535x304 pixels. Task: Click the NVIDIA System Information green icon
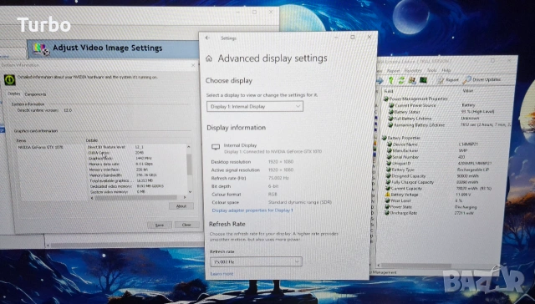pyautogui.click(x=9, y=79)
